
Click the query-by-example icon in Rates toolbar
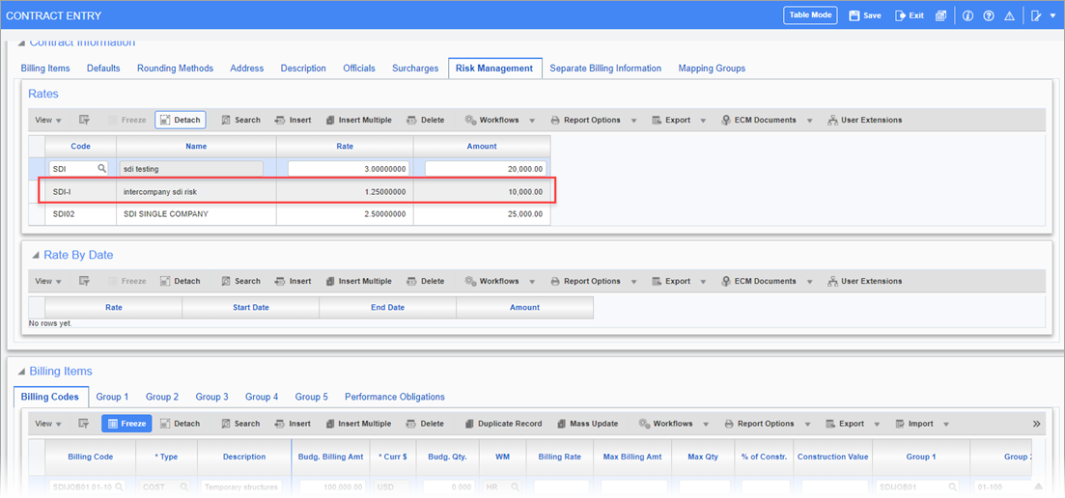(x=84, y=120)
